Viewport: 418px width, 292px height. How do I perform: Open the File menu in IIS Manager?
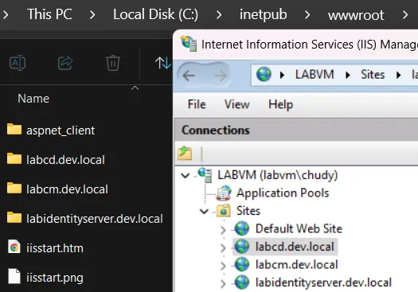click(x=197, y=104)
